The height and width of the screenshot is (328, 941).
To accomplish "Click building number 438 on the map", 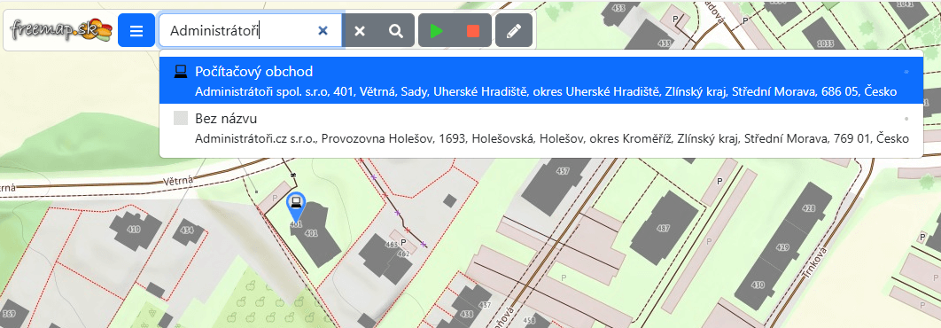I will [466, 314].
